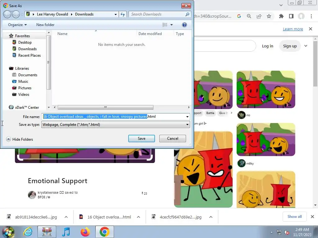Open the pin thumbnail saved by rio
318x238 pixels.
pyautogui.click(x=266, y=89)
